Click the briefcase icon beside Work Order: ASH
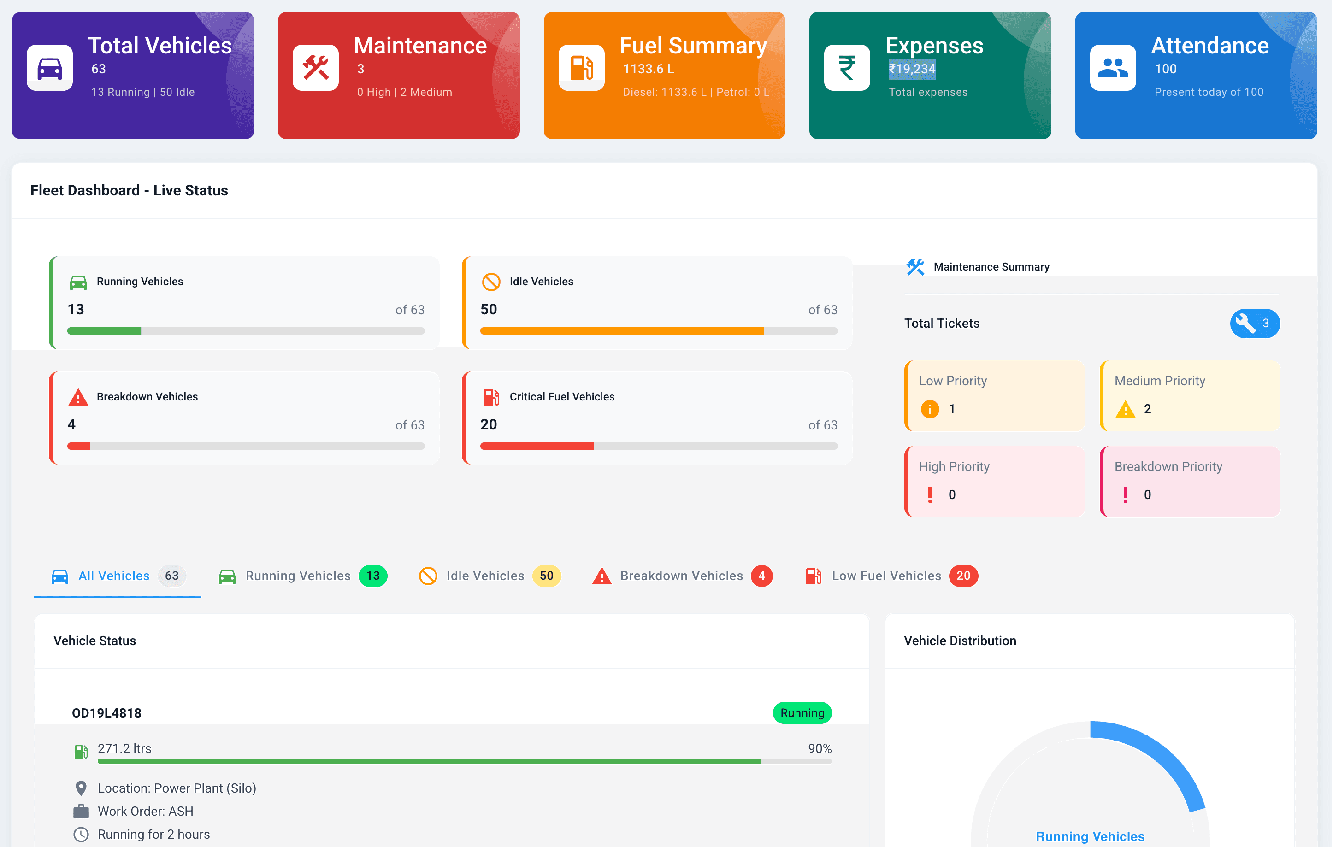The image size is (1333, 847). [82, 811]
